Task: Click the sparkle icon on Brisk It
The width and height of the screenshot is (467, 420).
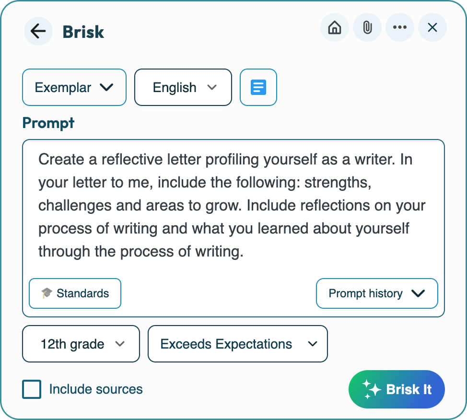Action: [x=371, y=389]
